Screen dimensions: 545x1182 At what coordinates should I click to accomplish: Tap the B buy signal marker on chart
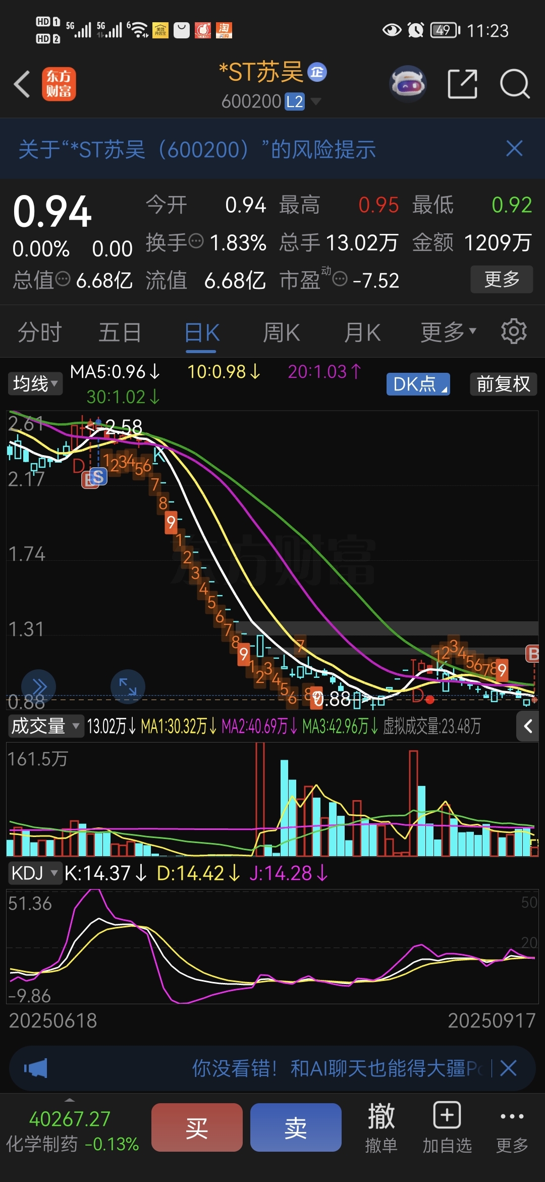(x=533, y=653)
